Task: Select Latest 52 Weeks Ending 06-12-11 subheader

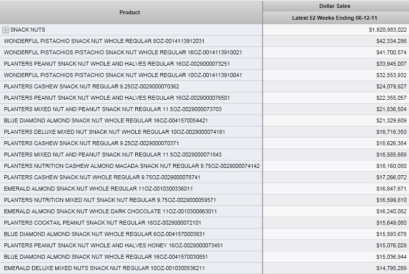Action: [335, 18]
